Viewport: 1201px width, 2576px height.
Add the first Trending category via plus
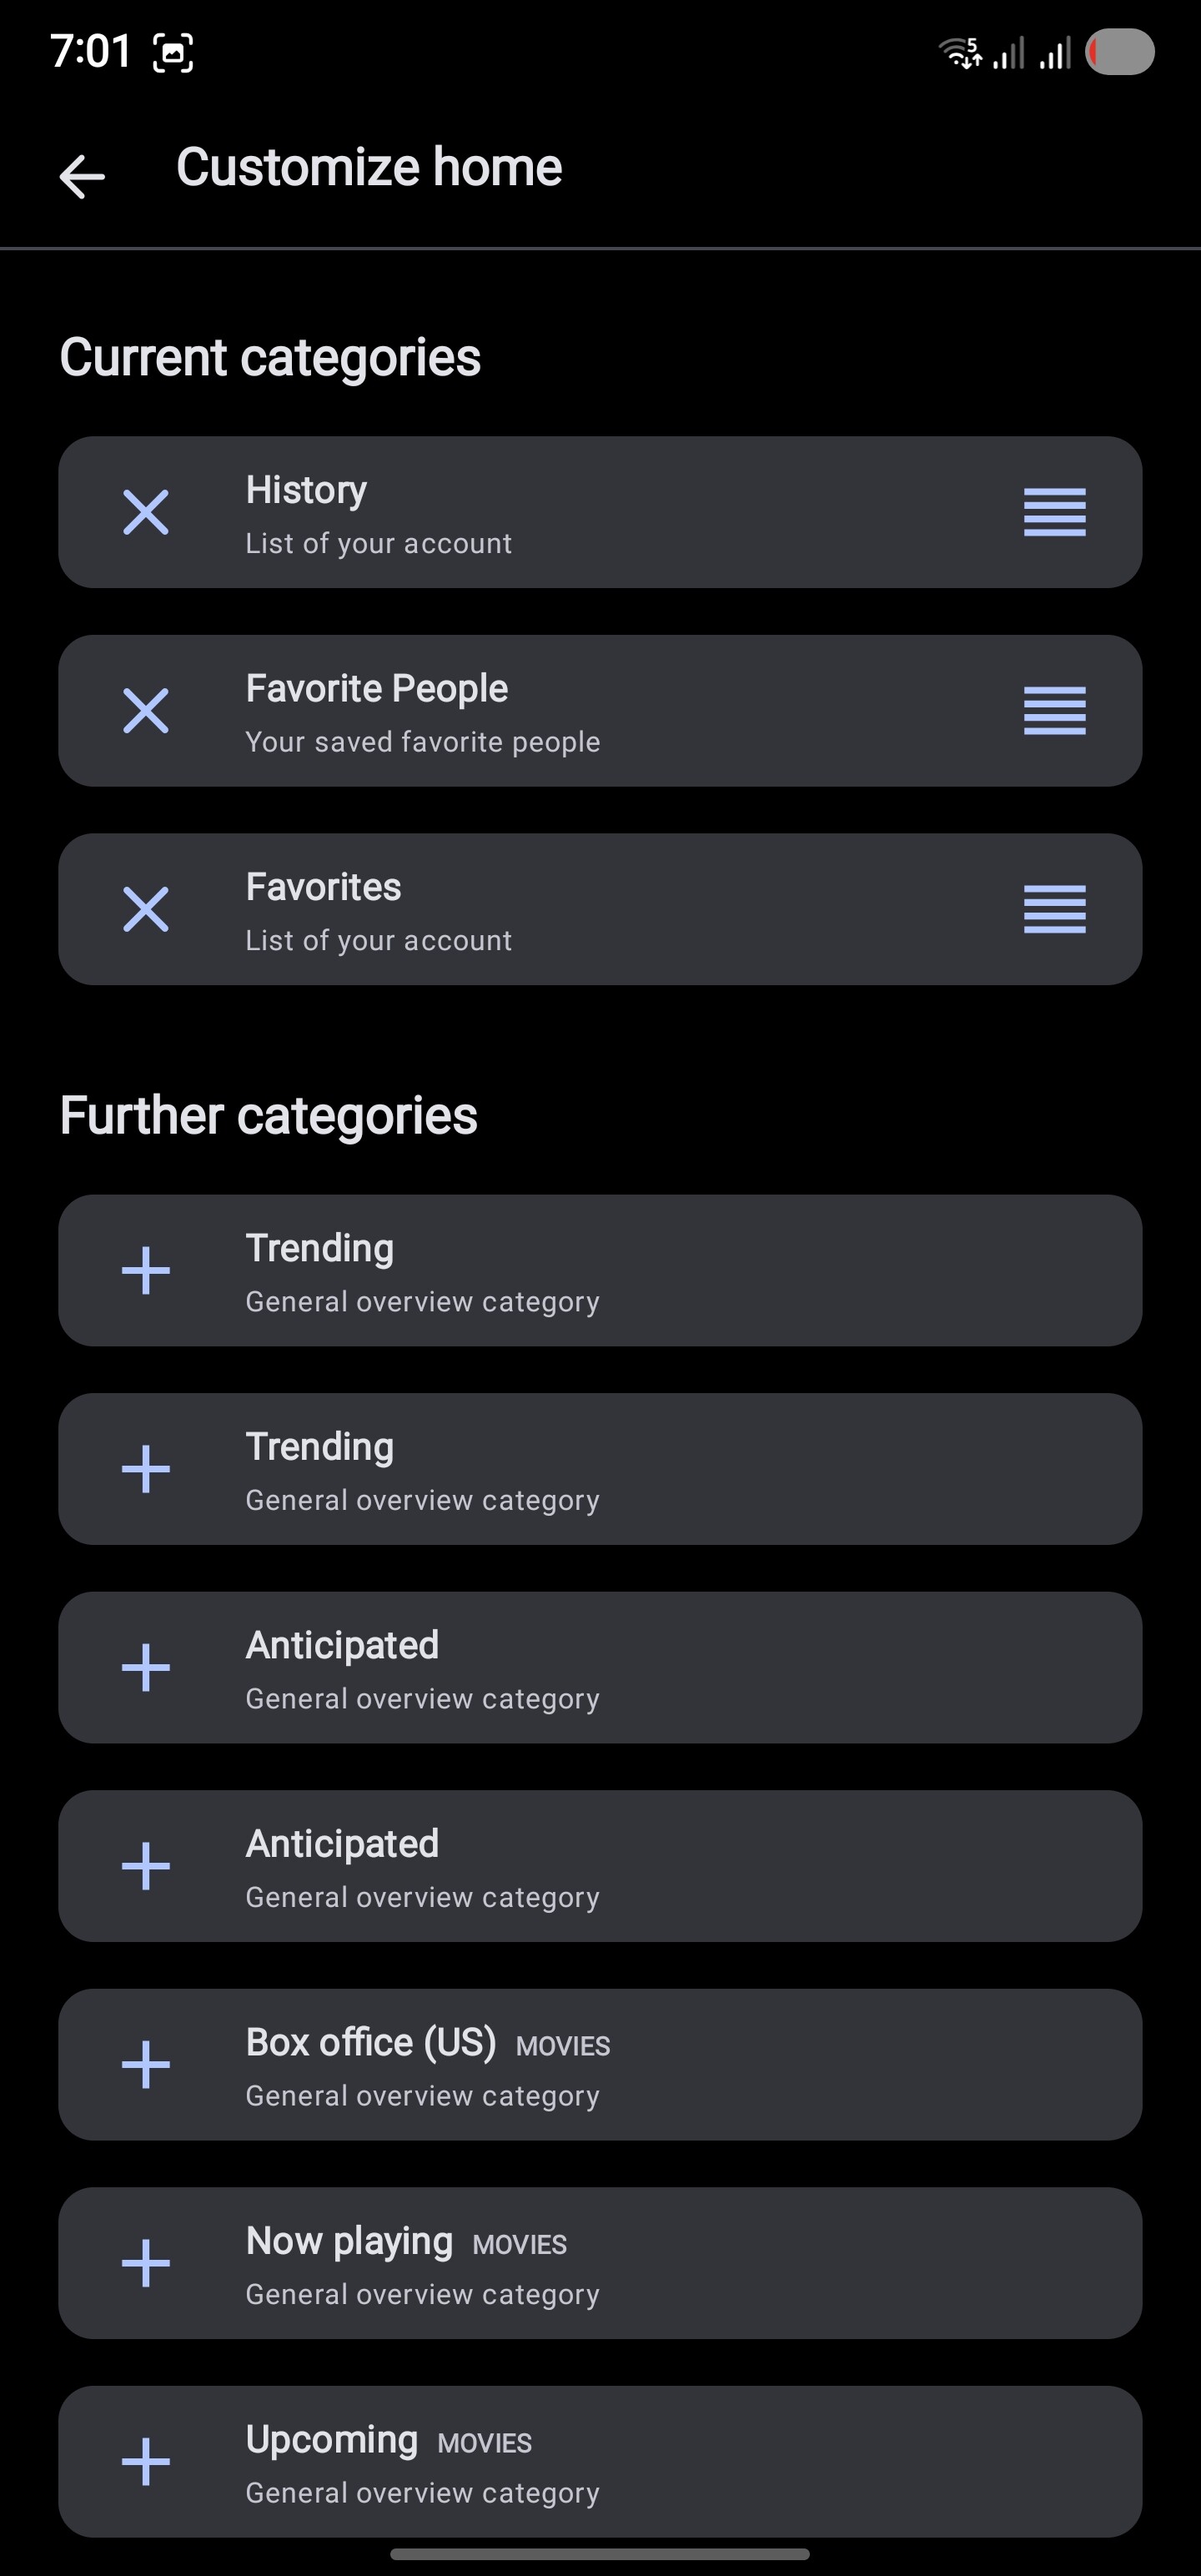coord(146,1270)
